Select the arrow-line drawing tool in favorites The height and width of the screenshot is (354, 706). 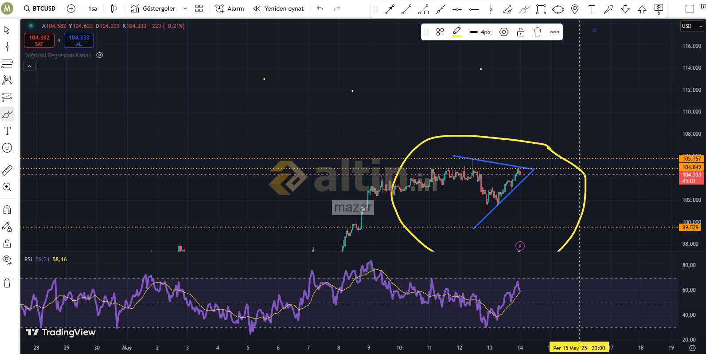point(390,9)
